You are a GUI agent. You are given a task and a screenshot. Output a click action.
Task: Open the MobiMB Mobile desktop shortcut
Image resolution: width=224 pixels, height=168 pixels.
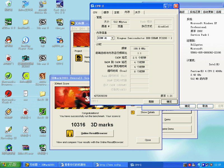[x=43, y=7]
